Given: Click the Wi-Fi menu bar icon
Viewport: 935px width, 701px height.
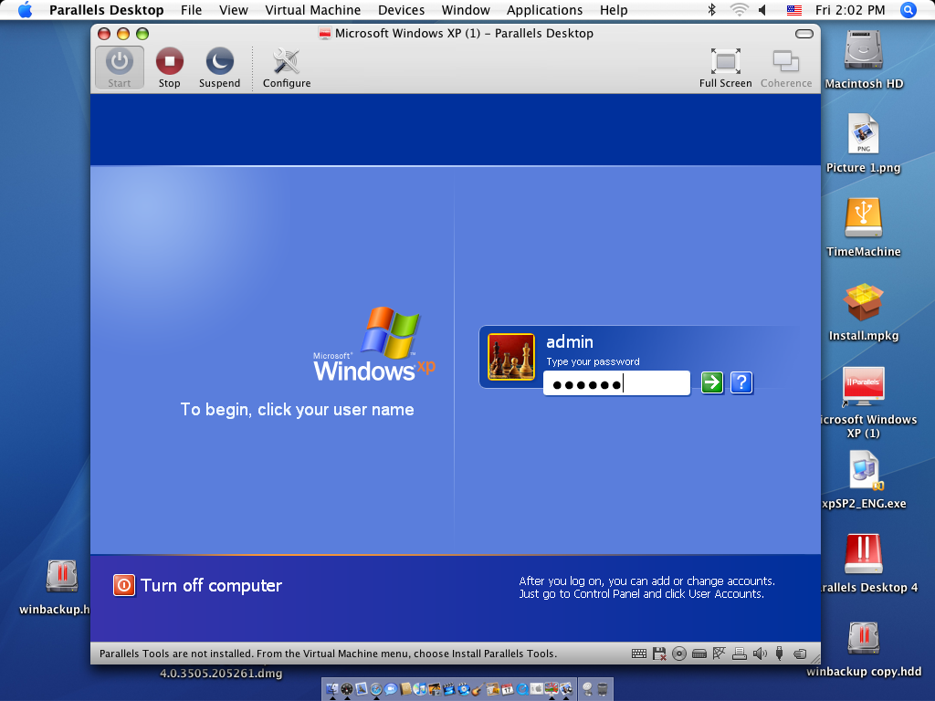Looking at the screenshot, I should coord(740,9).
